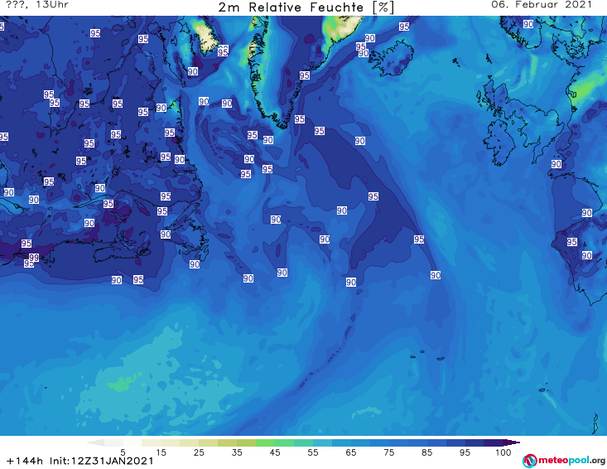Click the Ireland landmass on the map
This screenshot has width=607, height=469.
(499, 143)
